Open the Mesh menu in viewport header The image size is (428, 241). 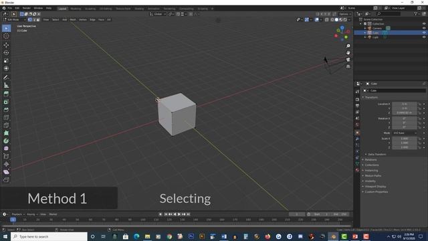pos(73,19)
